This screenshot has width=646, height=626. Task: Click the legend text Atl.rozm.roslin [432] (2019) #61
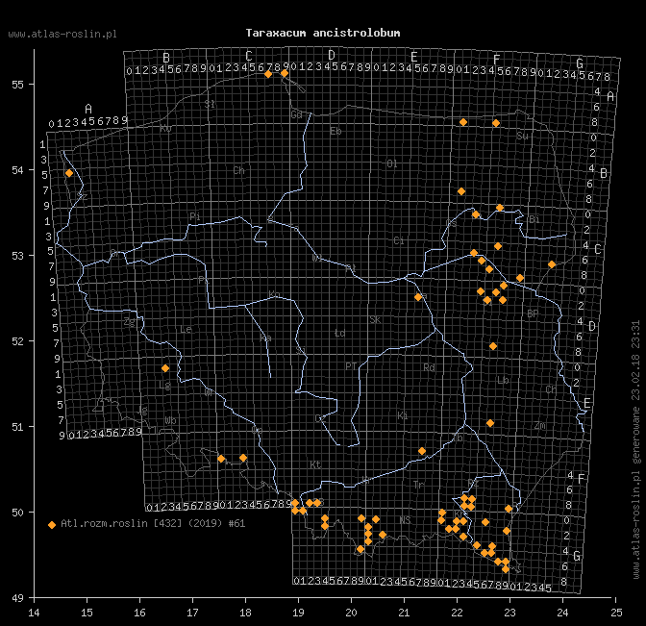coord(153,523)
